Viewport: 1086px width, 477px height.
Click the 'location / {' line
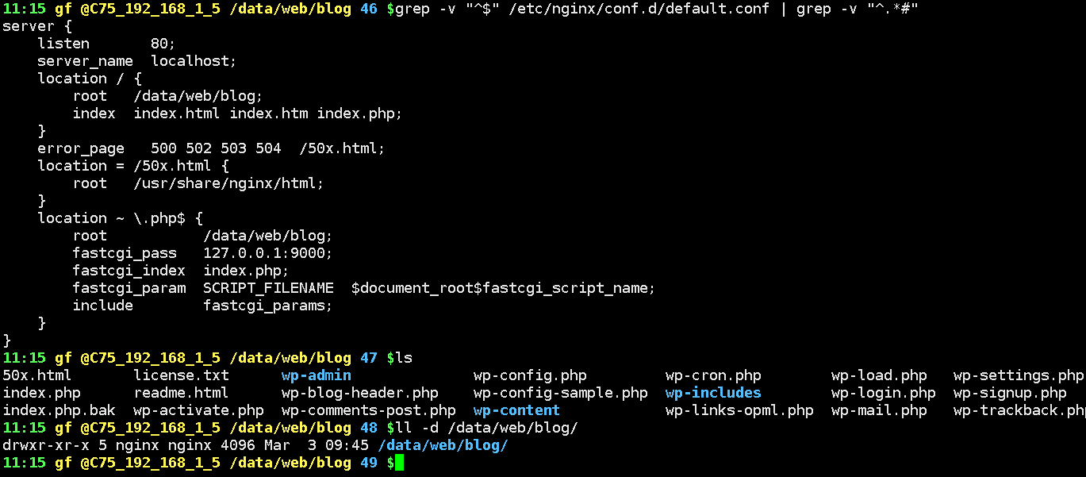click(x=90, y=79)
